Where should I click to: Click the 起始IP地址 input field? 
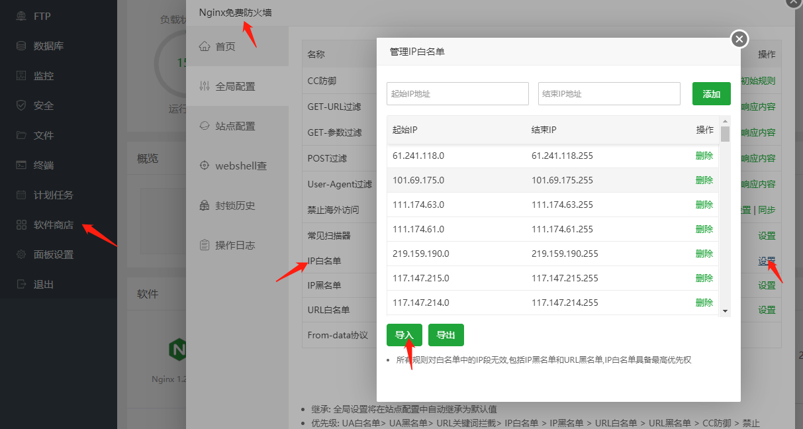click(x=457, y=93)
